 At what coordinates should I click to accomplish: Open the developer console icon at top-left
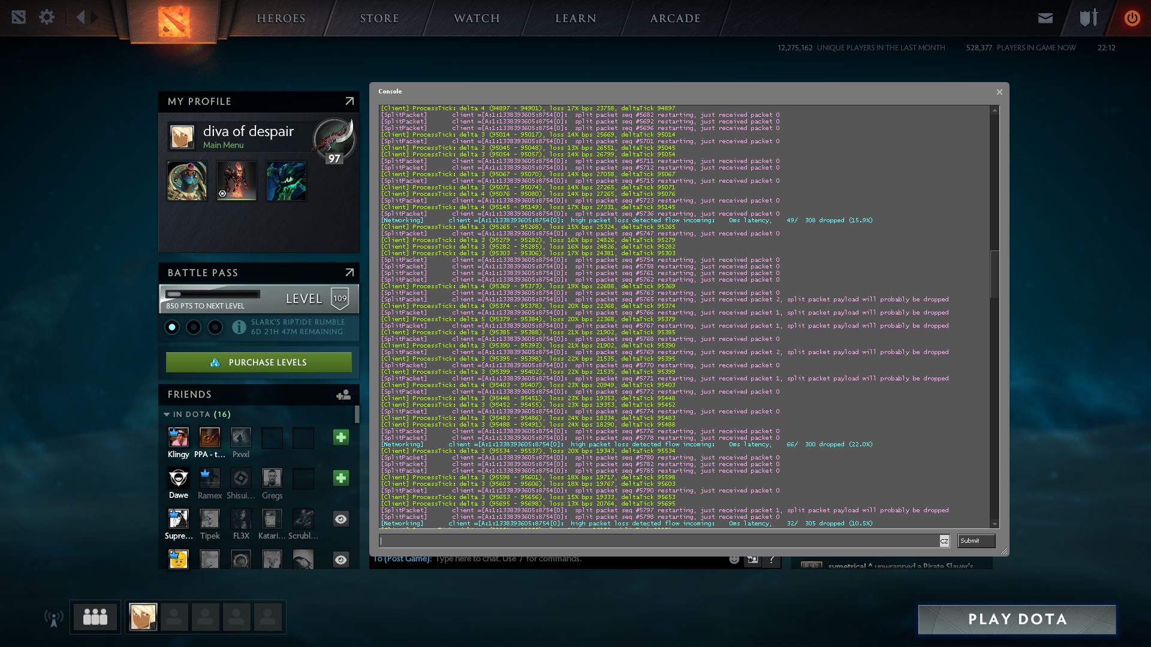pos(19,17)
